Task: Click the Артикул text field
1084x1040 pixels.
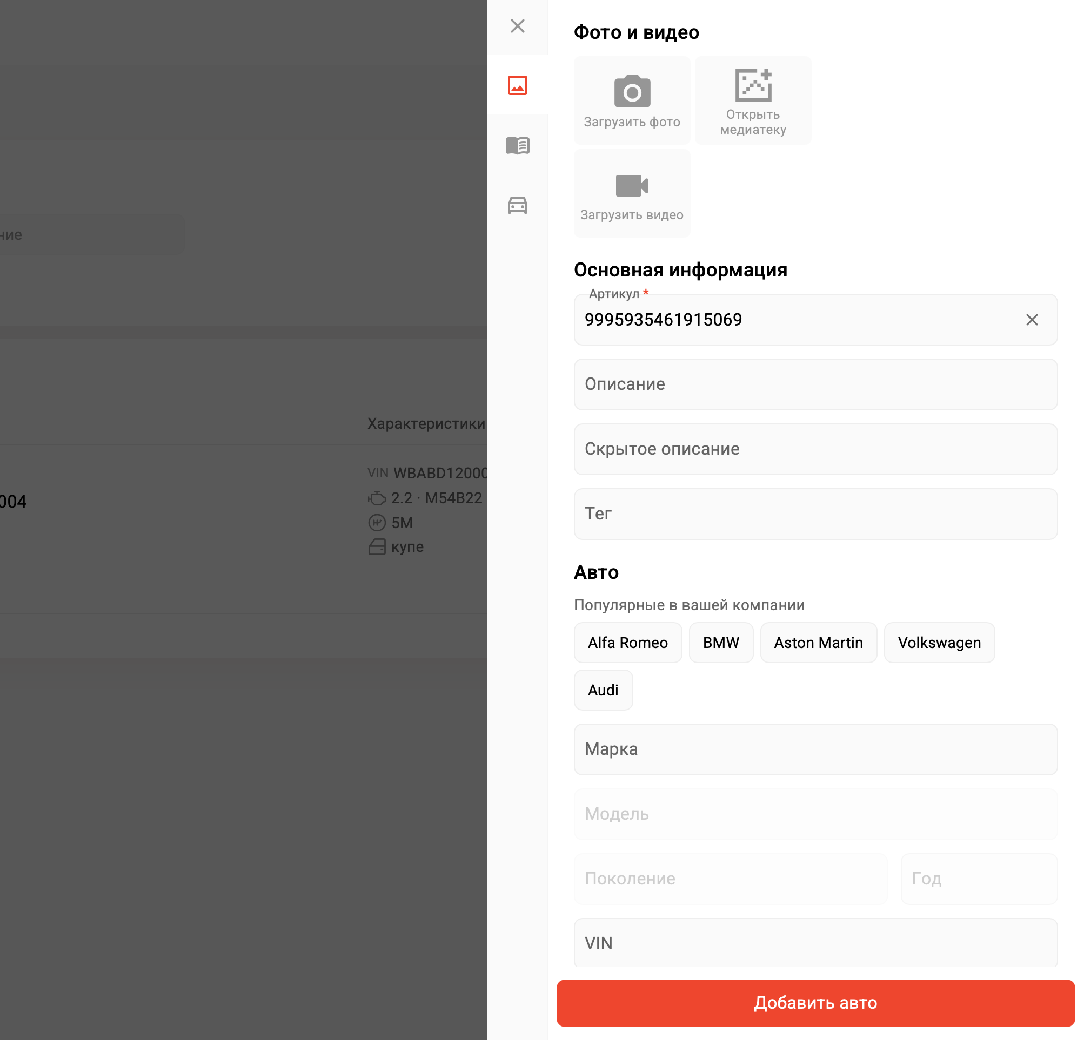Action: coord(797,320)
